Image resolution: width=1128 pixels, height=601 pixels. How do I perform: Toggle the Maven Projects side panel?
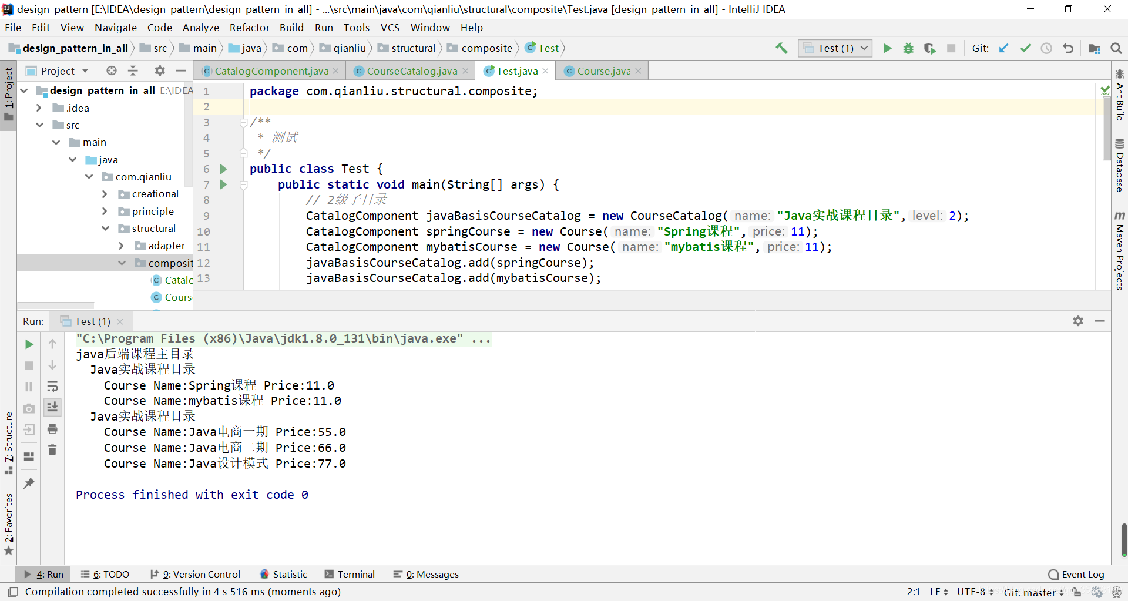pyautogui.click(x=1120, y=251)
